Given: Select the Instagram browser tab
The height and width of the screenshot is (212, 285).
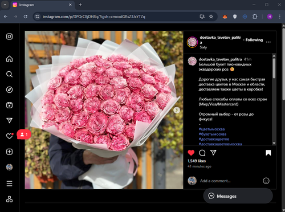Looking at the screenshot, I should click(x=42, y=5).
